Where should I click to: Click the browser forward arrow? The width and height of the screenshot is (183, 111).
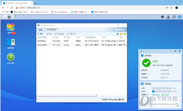click(7, 8)
